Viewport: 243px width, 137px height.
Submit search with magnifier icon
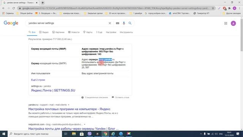[130, 23]
